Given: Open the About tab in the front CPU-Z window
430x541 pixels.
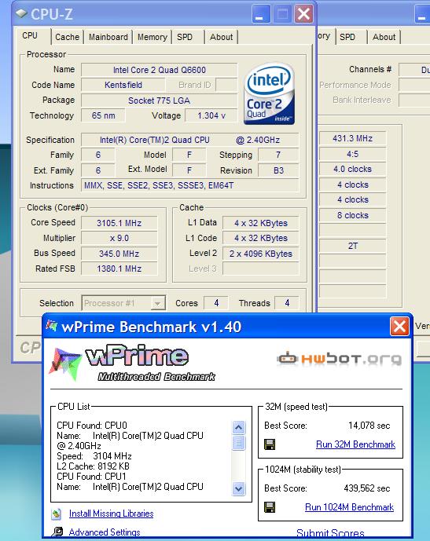Looking at the screenshot, I should pyautogui.click(x=222, y=37).
